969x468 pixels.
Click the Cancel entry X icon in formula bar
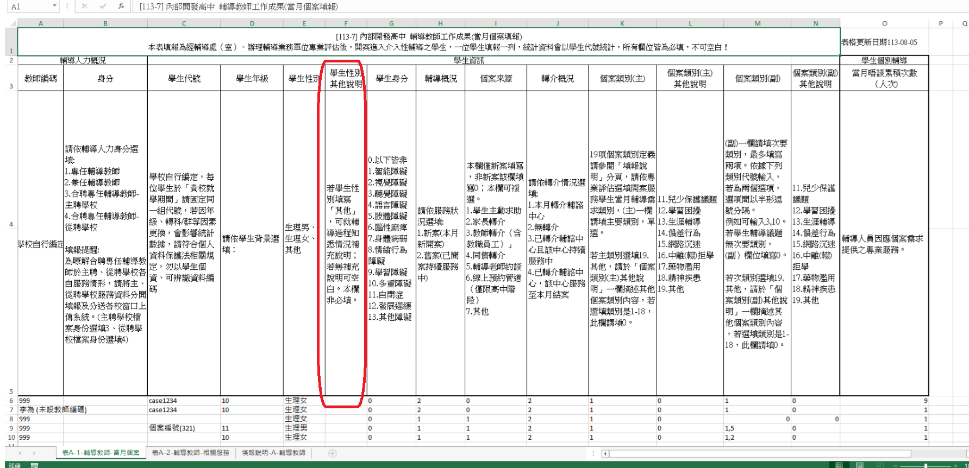84,6
